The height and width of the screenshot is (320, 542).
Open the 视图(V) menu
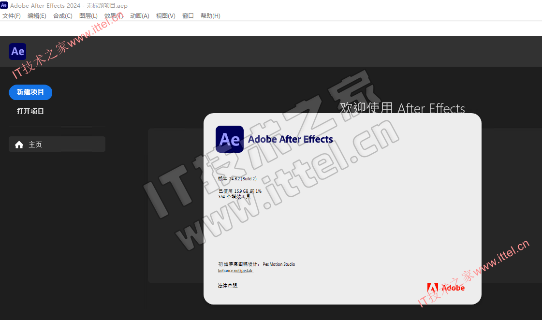coord(165,16)
